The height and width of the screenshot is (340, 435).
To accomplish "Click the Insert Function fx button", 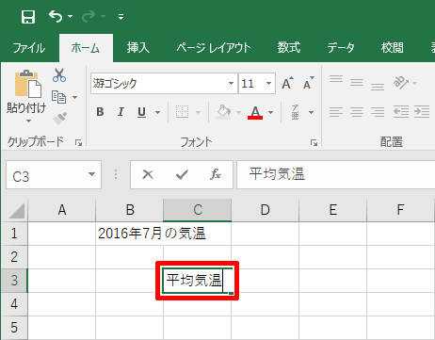I will (x=216, y=174).
